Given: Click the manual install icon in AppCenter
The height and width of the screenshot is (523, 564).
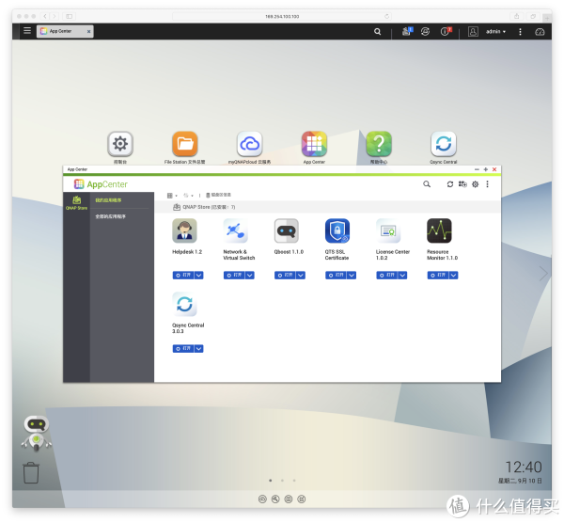Looking at the screenshot, I should [462, 184].
